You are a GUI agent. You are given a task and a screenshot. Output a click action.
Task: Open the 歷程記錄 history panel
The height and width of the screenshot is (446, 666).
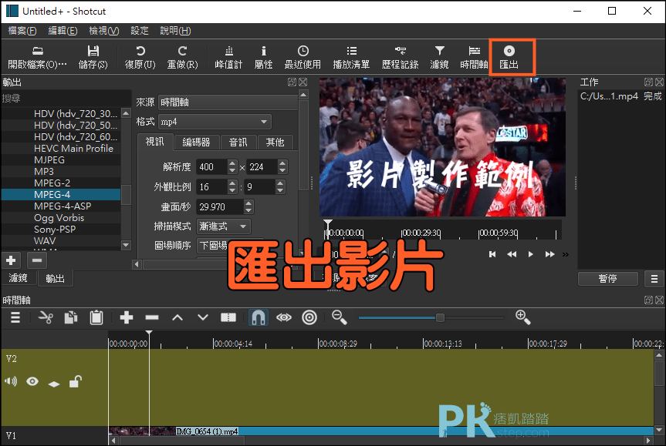pyautogui.click(x=400, y=57)
